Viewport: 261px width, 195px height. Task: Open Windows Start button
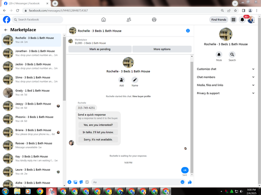coord(5,191)
